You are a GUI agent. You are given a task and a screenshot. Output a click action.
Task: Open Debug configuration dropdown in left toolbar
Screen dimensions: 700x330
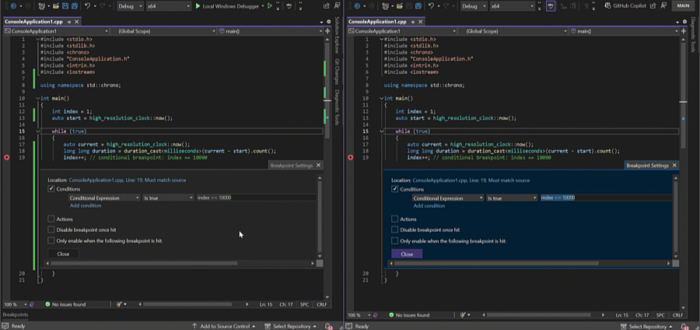128,6
